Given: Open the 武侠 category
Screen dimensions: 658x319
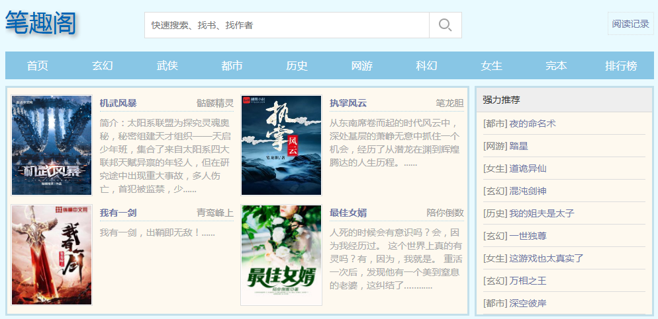Looking at the screenshot, I should tap(167, 66).
